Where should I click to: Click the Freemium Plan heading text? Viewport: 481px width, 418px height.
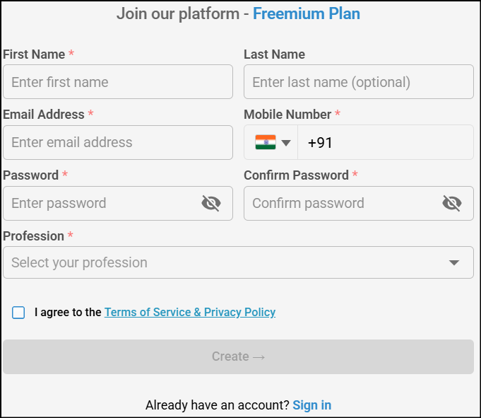click(306, 13)
